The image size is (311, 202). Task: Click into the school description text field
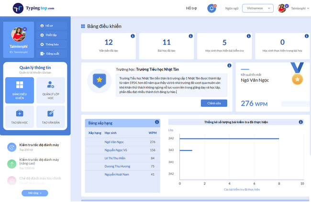tap(172, 85)
